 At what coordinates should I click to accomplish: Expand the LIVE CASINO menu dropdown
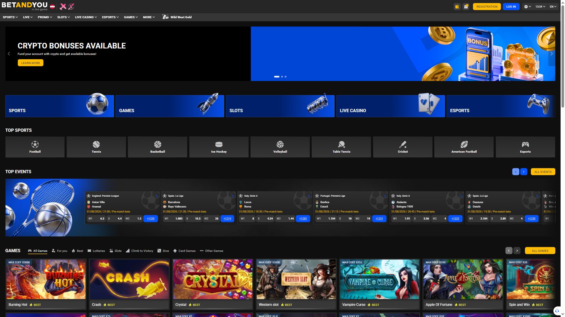86,17
